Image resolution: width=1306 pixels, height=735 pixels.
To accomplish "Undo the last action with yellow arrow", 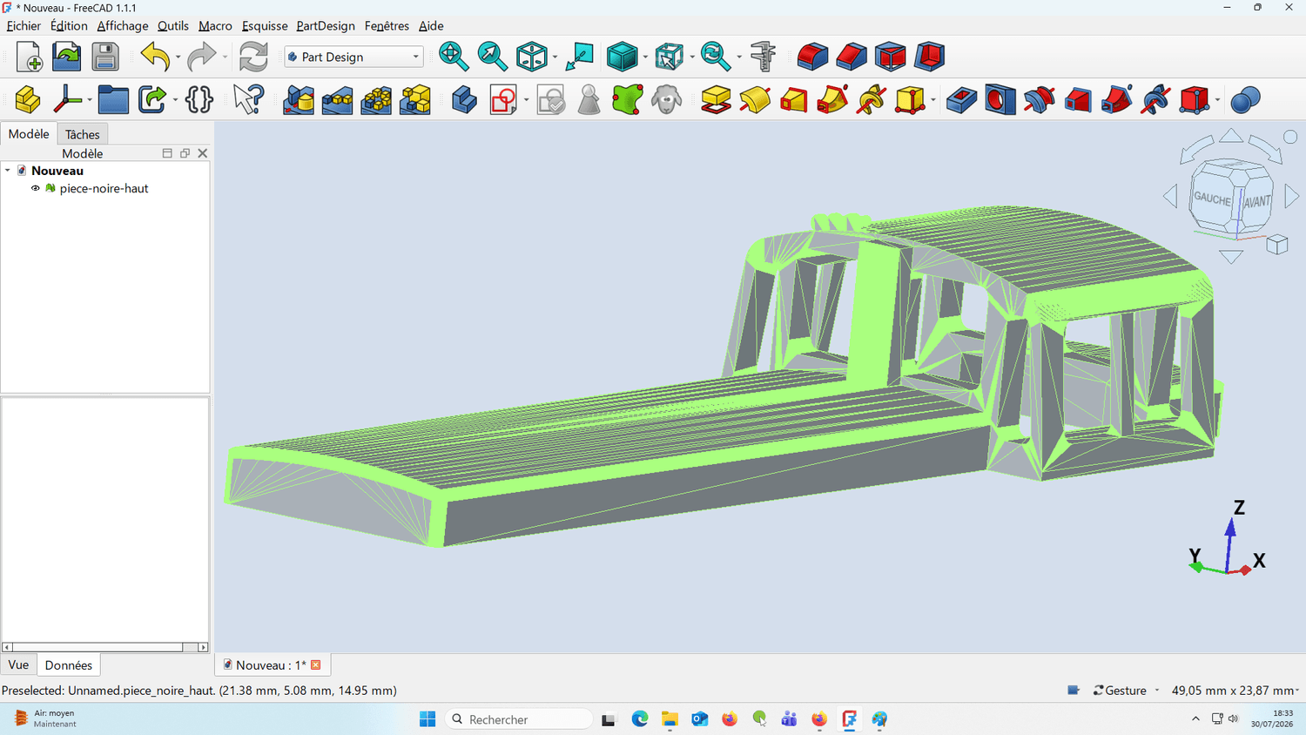I will [x=155, y=57].
